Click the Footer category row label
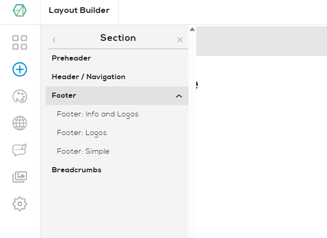Viewport: 327px width, 238px height. pos(64,96)
